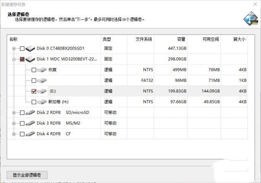Expand the Disk 0 tree node

point(14,48)
